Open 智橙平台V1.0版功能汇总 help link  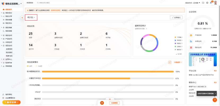[198, 86]
